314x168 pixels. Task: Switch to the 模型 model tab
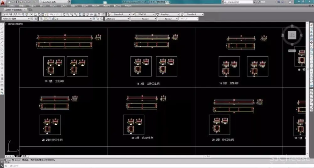[x=18, y=156]
